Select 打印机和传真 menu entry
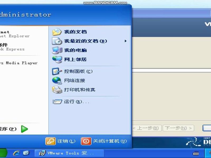This screenshot has width=211, height=158. 80,90
